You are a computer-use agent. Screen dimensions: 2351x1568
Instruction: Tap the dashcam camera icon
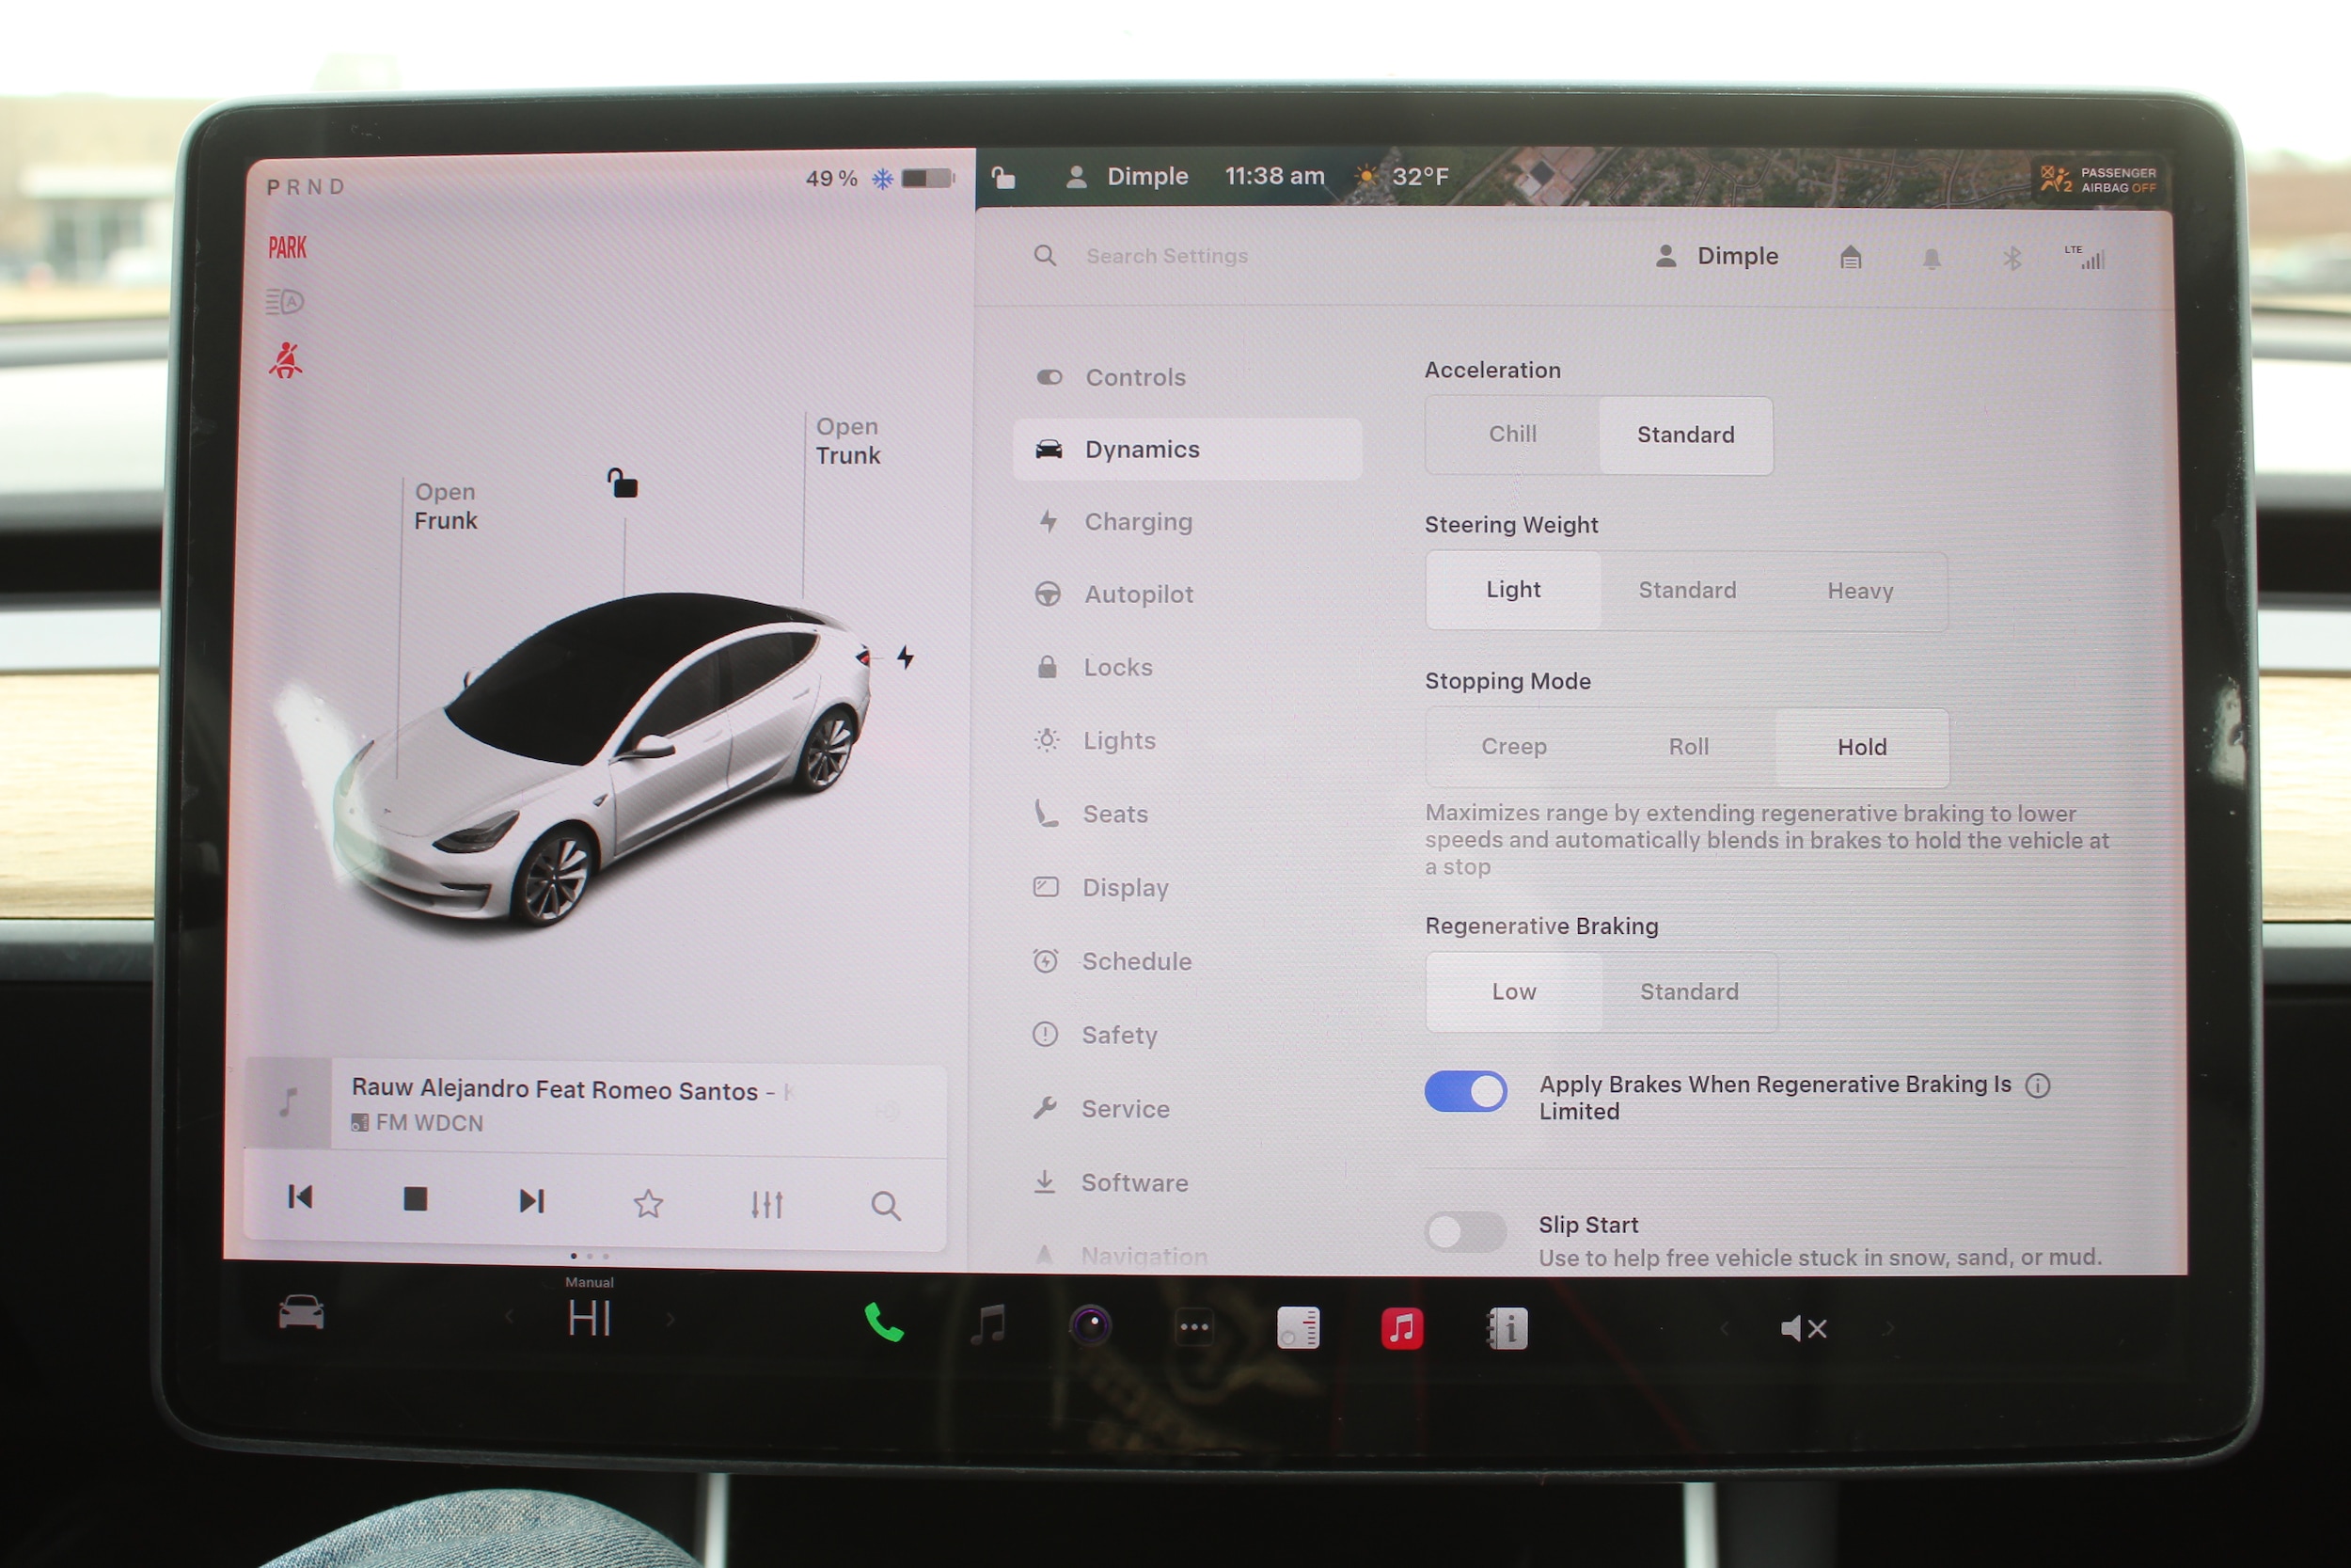pos(1091,1327)
